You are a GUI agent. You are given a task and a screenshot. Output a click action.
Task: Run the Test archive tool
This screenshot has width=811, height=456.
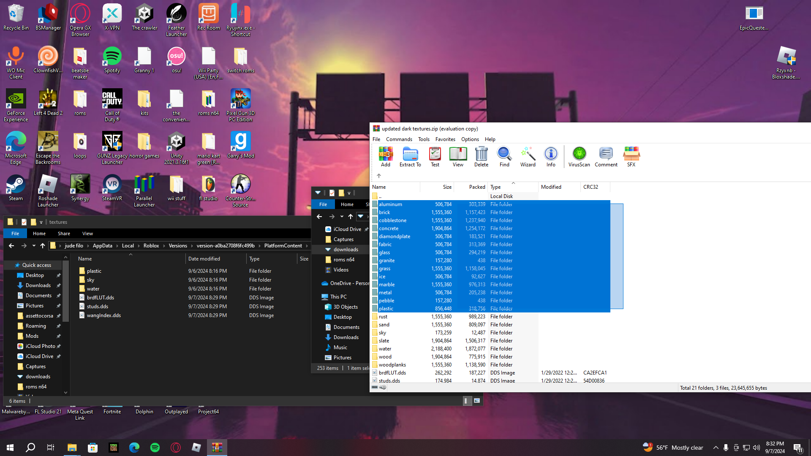435,157
